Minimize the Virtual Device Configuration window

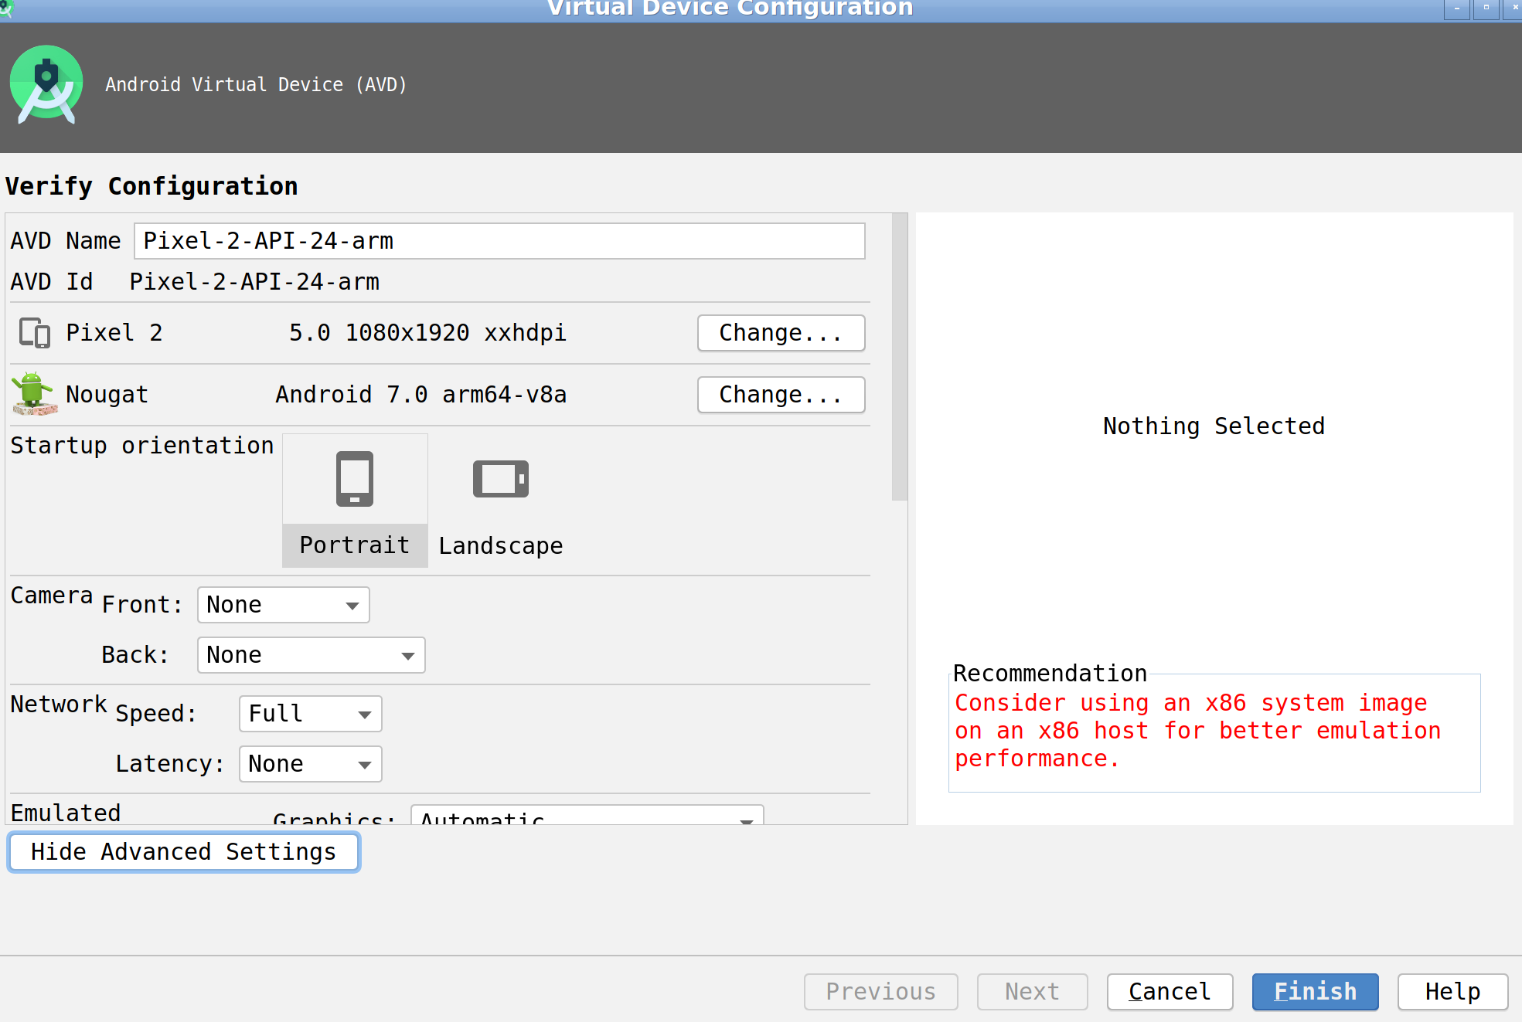[x=1456, y=8]
